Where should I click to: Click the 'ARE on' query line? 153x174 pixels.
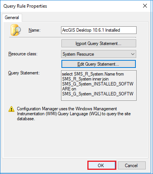point(69,89)
